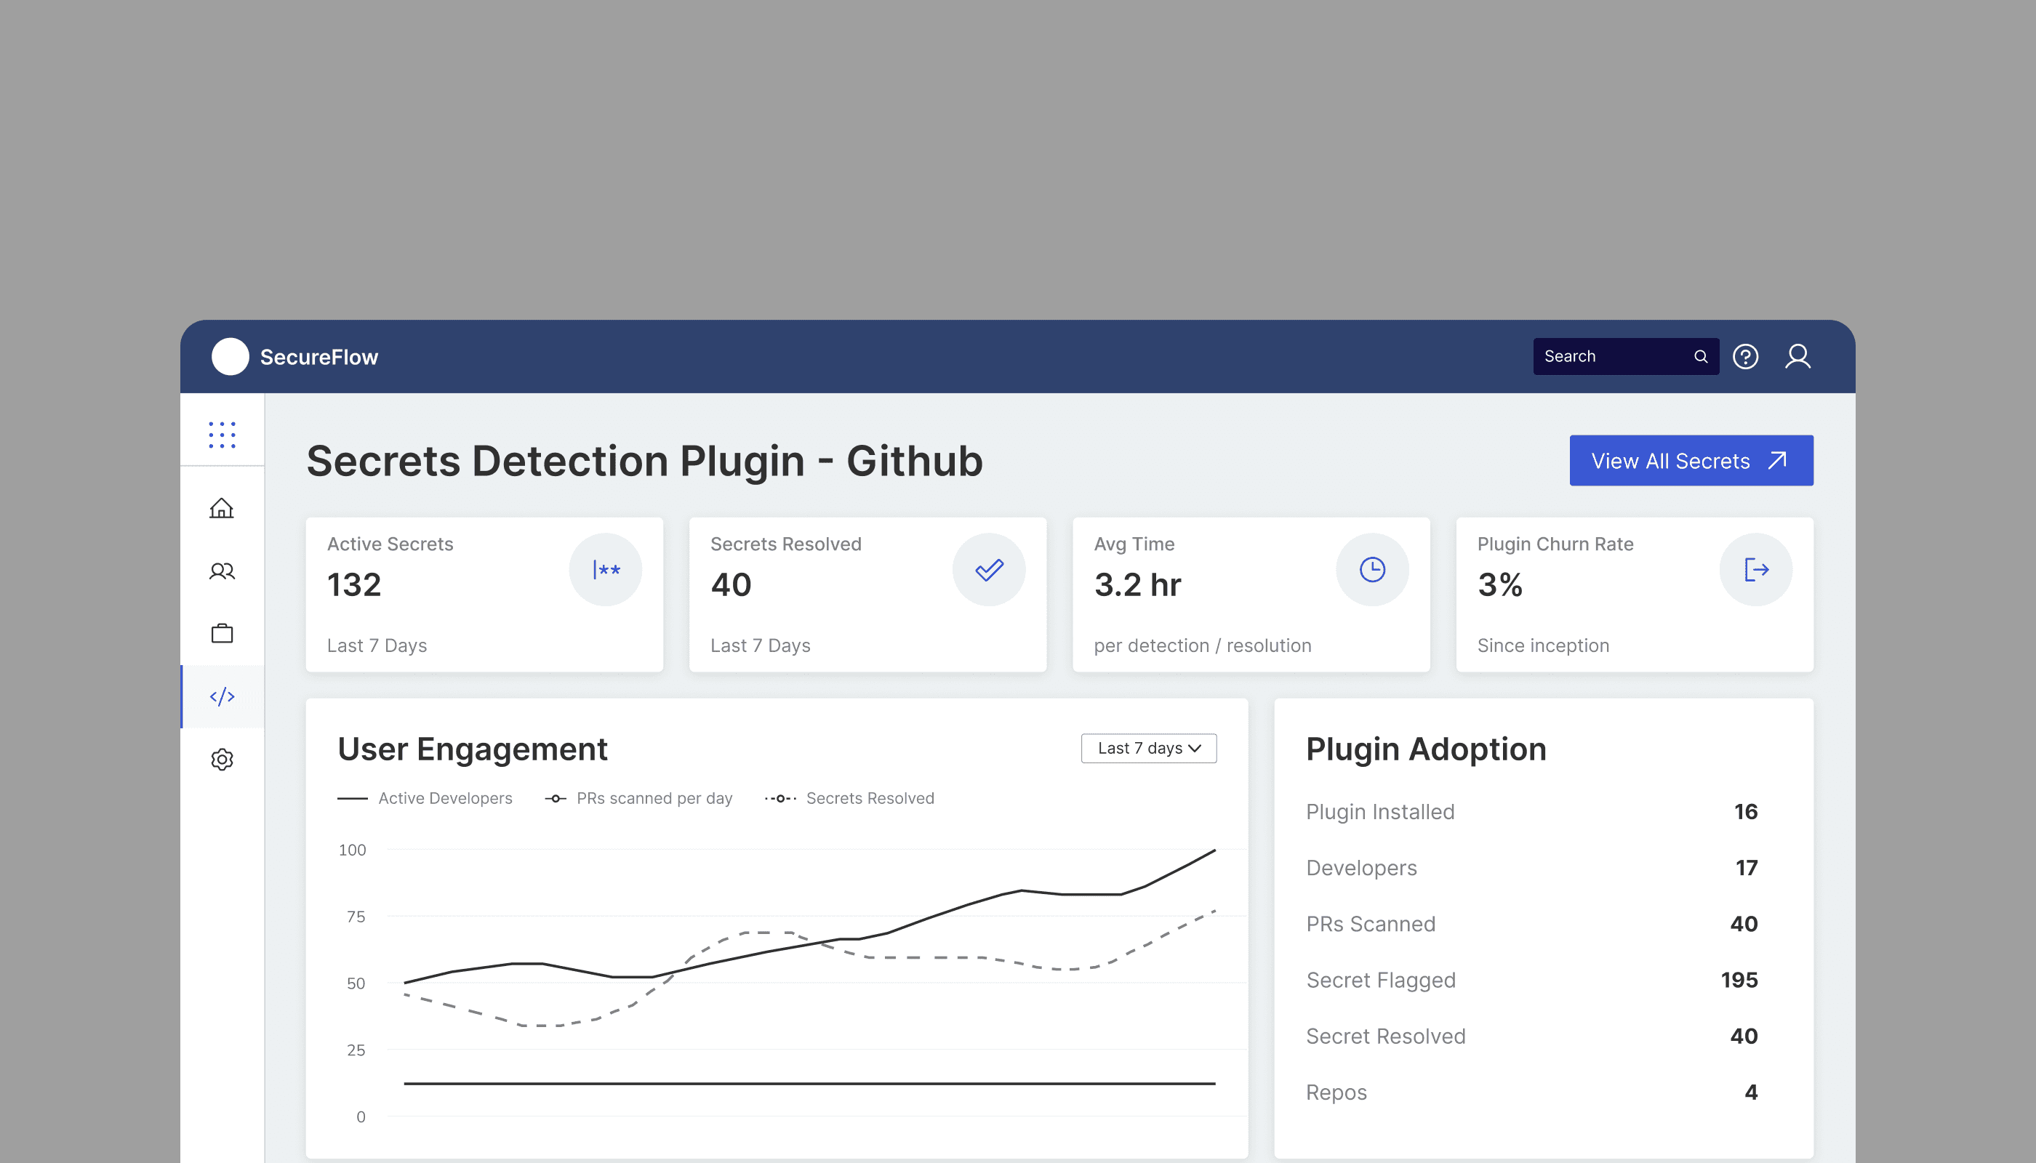
Task: Click the Avg Time clock icon
Action: (x=1372, y=570)
